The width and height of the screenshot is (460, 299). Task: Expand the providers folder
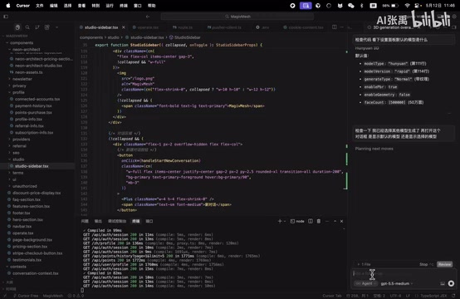click(x=21, y=140)
